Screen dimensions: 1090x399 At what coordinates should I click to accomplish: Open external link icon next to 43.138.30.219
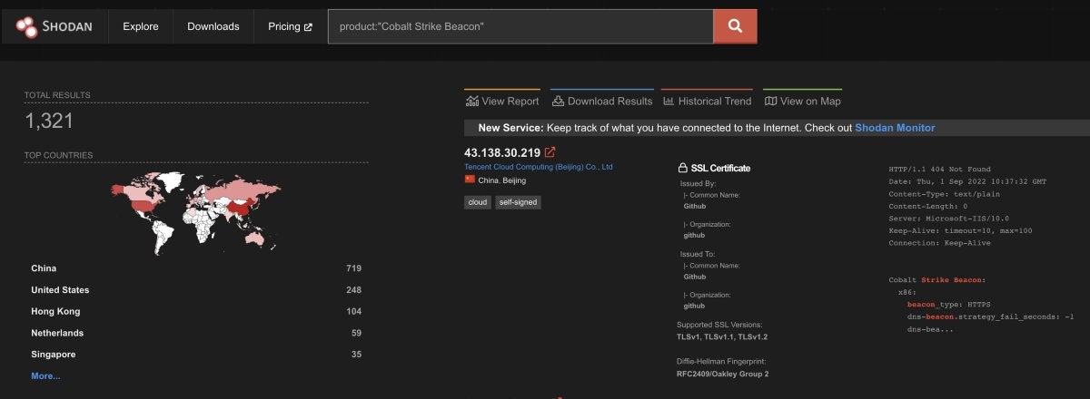[x=550, y=153]
